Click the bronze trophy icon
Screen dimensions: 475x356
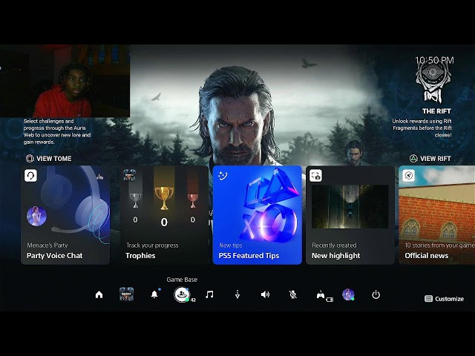(x=193, y=201)
